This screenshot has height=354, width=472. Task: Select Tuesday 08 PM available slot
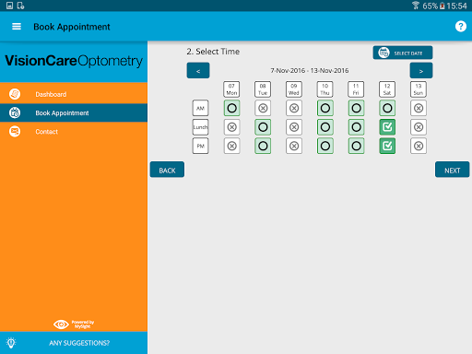[263, 146]
